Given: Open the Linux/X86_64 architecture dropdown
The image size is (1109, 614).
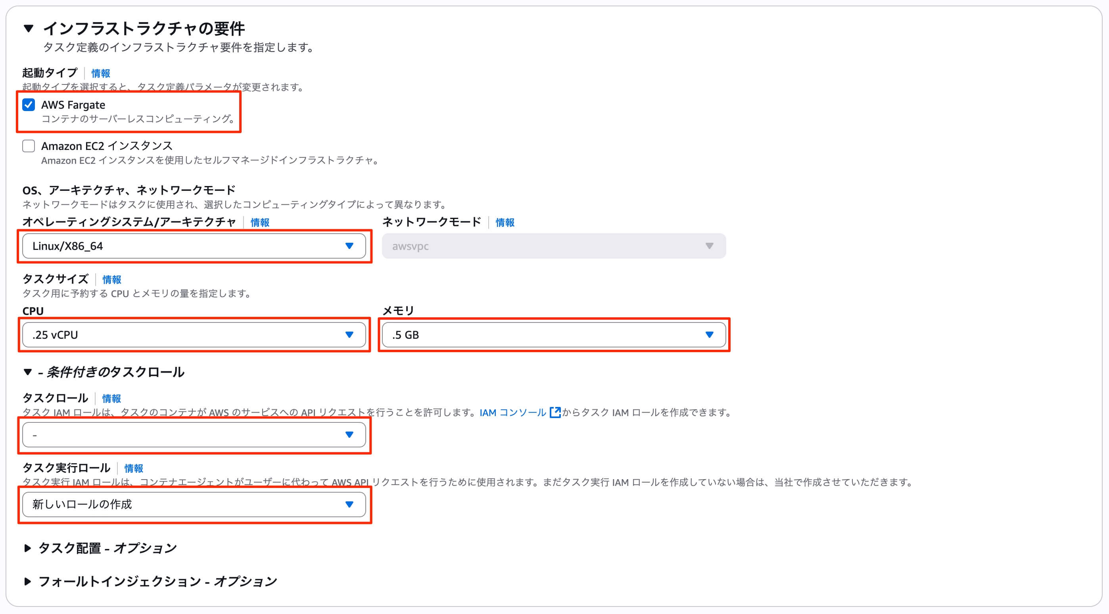Looking at the screenshot, I should (194, 246).
